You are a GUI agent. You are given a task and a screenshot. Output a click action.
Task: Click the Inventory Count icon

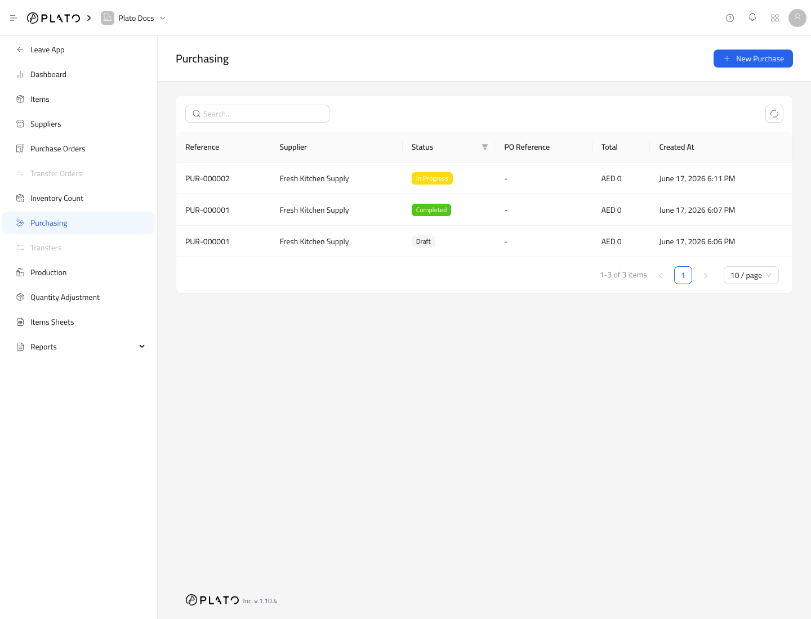click(20, 198)
